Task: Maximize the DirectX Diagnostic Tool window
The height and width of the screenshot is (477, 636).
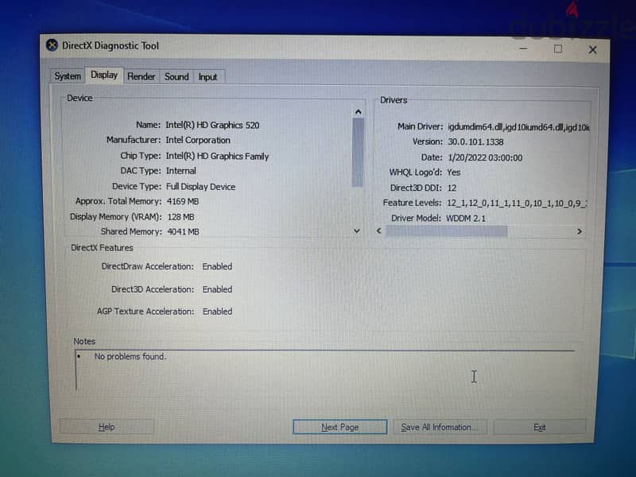Action: click(x=558, y=49)
